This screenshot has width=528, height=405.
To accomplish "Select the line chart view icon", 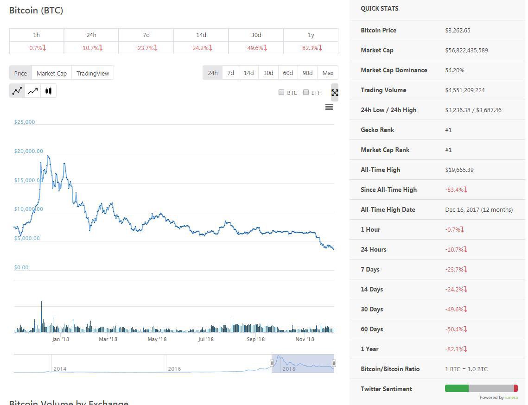I will 17,91.
